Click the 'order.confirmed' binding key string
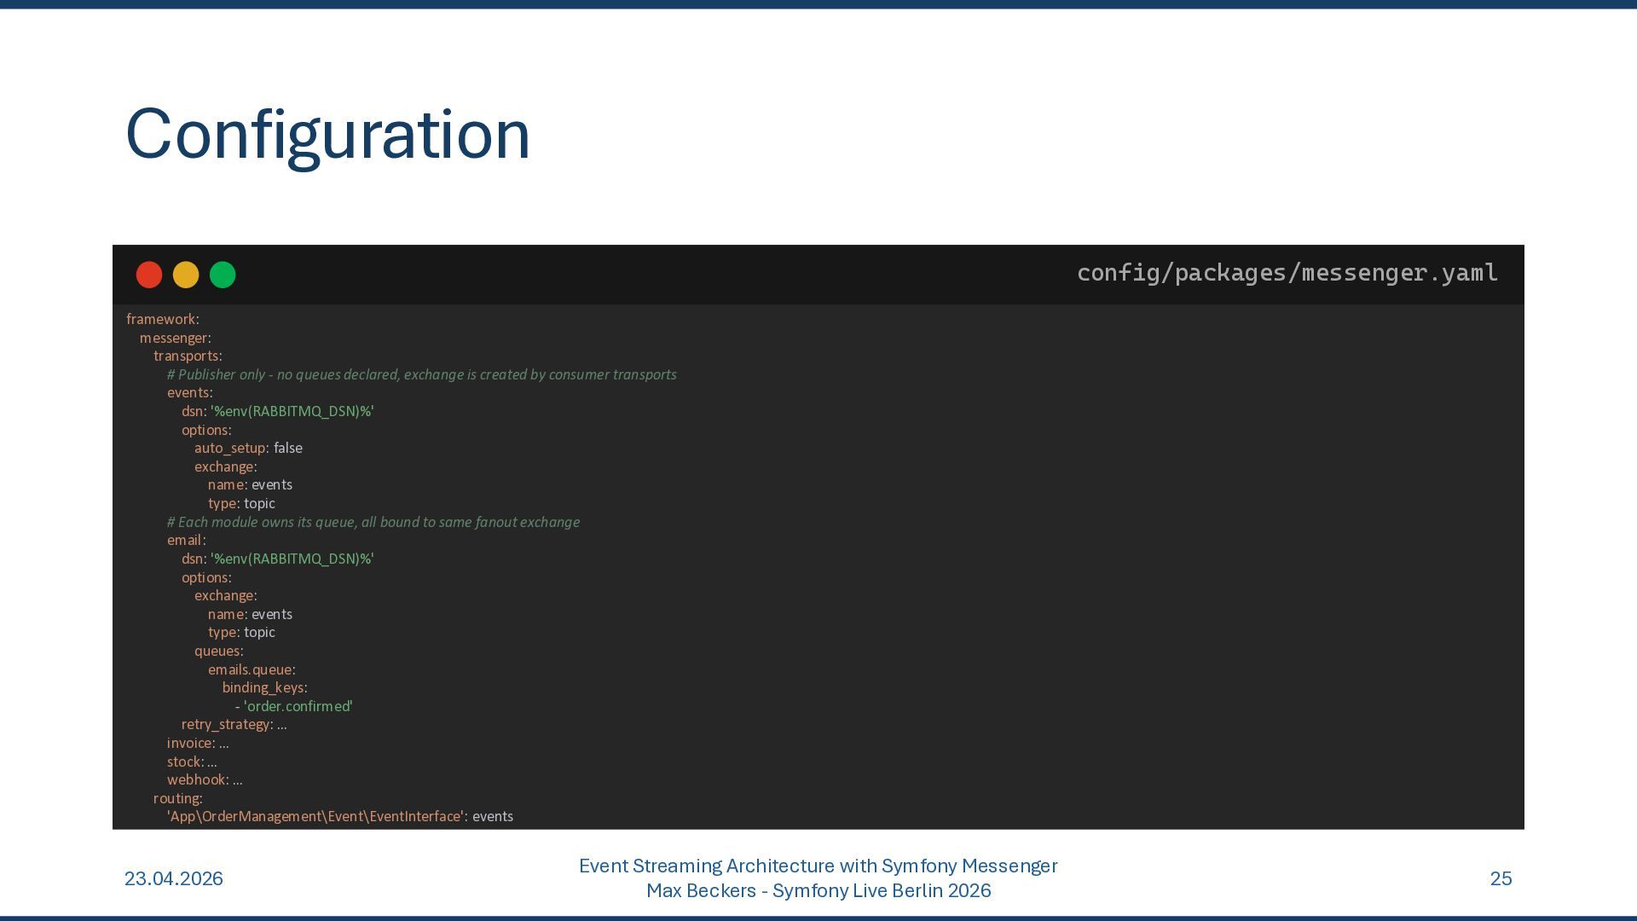 coord(298,706)
